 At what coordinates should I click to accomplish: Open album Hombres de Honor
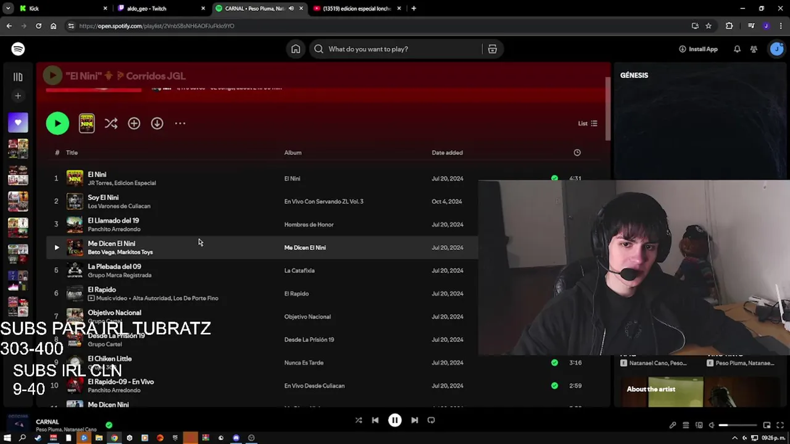point(309,224)
